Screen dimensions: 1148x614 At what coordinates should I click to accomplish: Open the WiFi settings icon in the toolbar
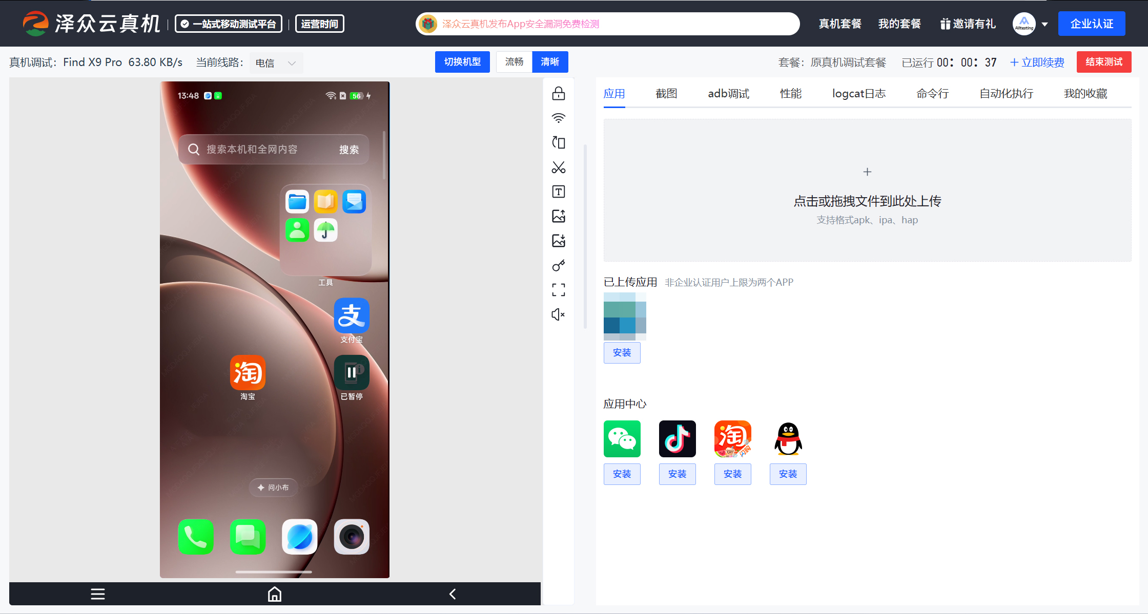pos(559,118)
